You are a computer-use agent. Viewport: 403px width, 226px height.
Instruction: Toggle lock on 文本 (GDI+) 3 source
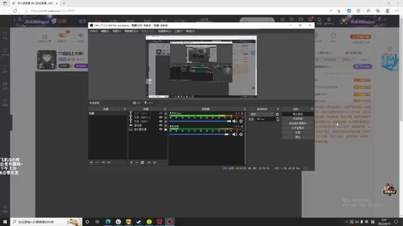click(x=166, y=114)
